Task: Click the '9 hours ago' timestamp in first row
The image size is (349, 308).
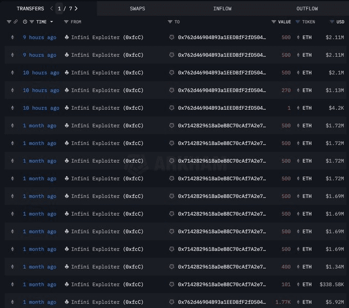Action: pyautogui.click(x=40, y=37)
